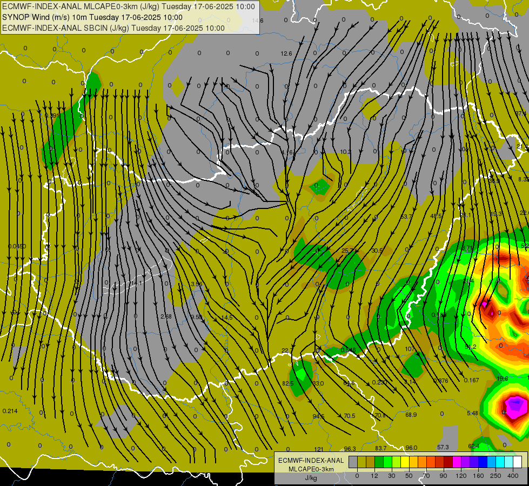Select the yellow swatch in the color legend

(405, 462)
